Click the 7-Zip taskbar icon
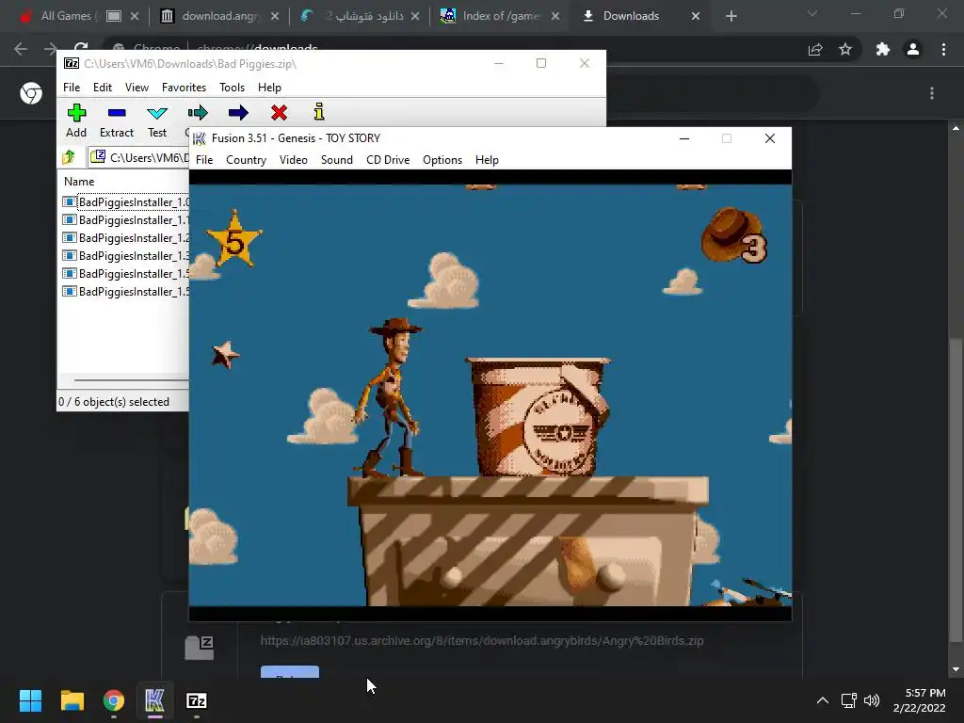Viewport: 964px width, 723px height. [196, 700]
